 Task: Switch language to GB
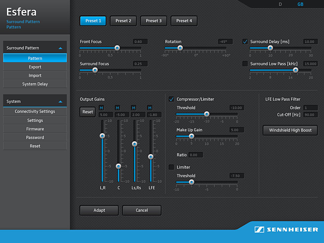300,4
